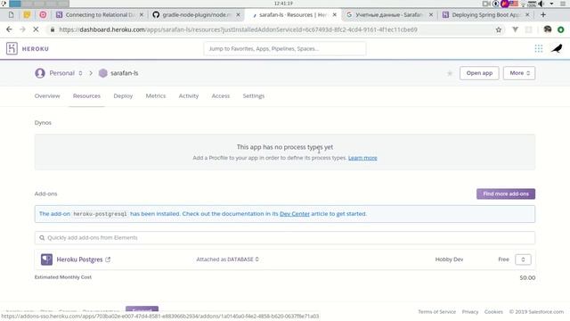
Task: Select the Resources tab
Action: tap(86, 96)
